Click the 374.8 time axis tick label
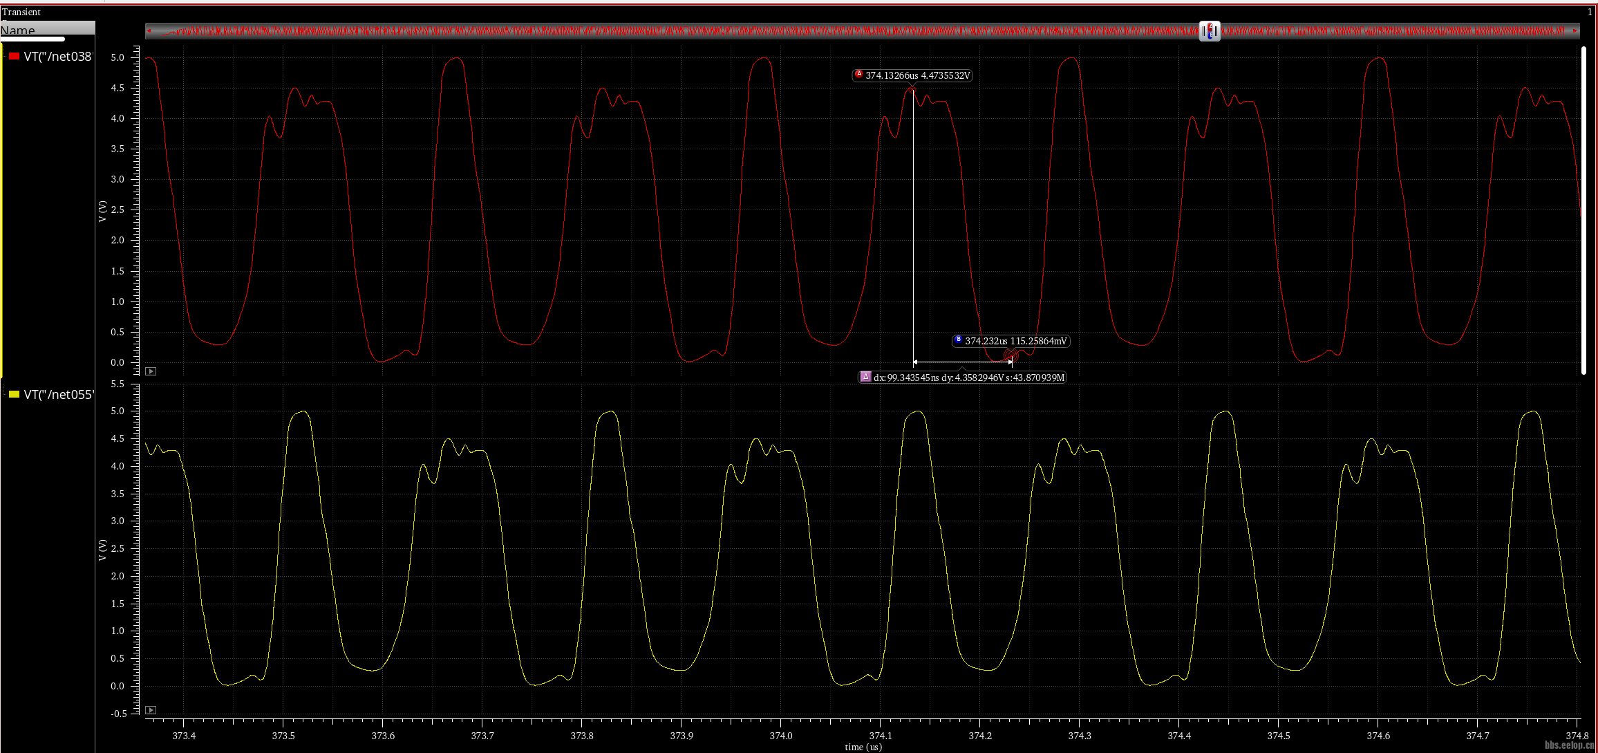Image resolution: width=1598 pixels, height=753 pixels. click(x=1577, y=736)
